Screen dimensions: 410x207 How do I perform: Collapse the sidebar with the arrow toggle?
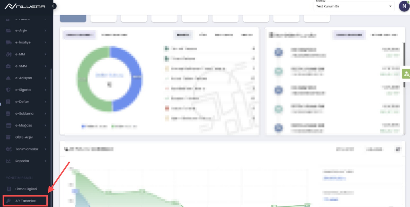pos(53,6)
